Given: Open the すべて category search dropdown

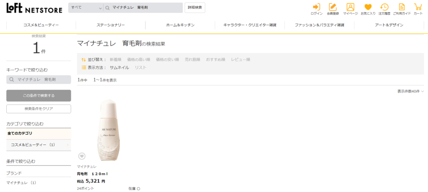Looking at the screenshot, I should tap(86, 8).
